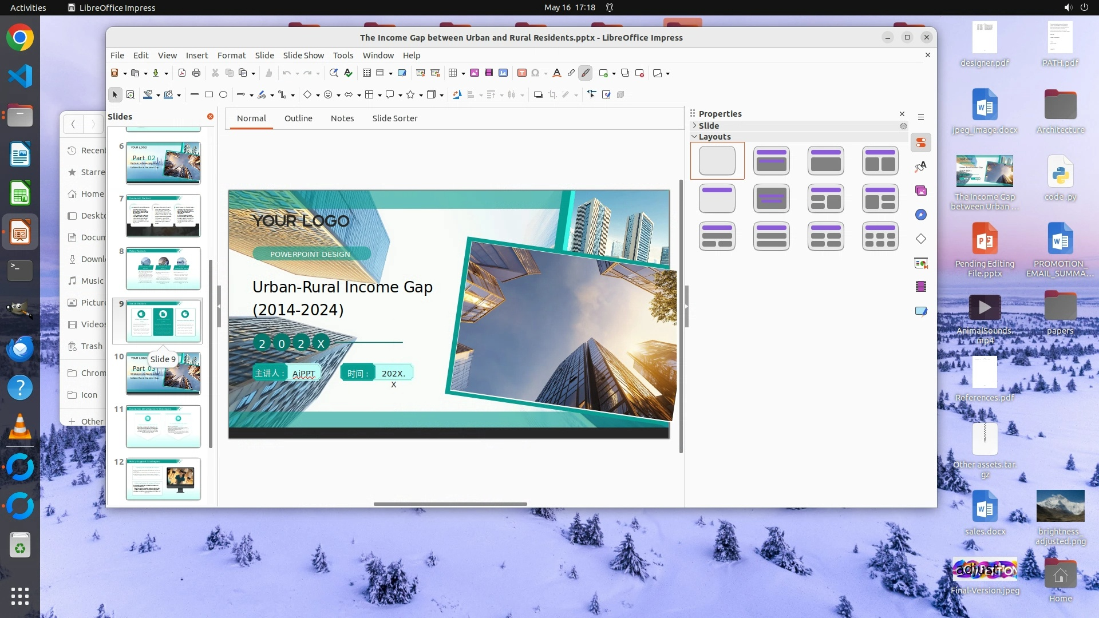Image resolution: width=1099 pixels, height=618 pixels.
Task: Open New Slide dropdown arrow
Action: click(x=614, y=74)
